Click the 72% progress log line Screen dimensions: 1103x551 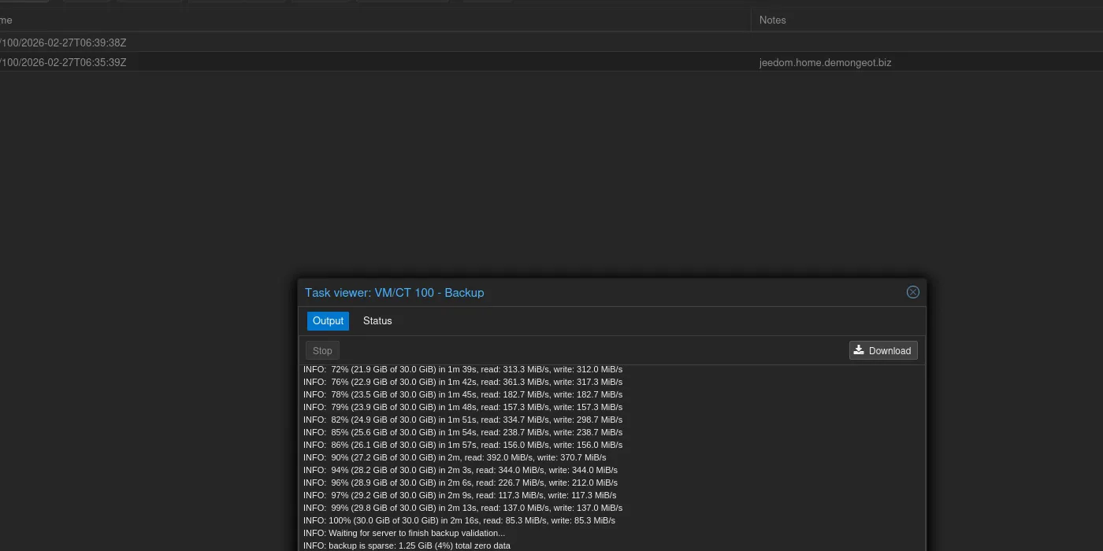pyautogui.click(x=462, y=369)
